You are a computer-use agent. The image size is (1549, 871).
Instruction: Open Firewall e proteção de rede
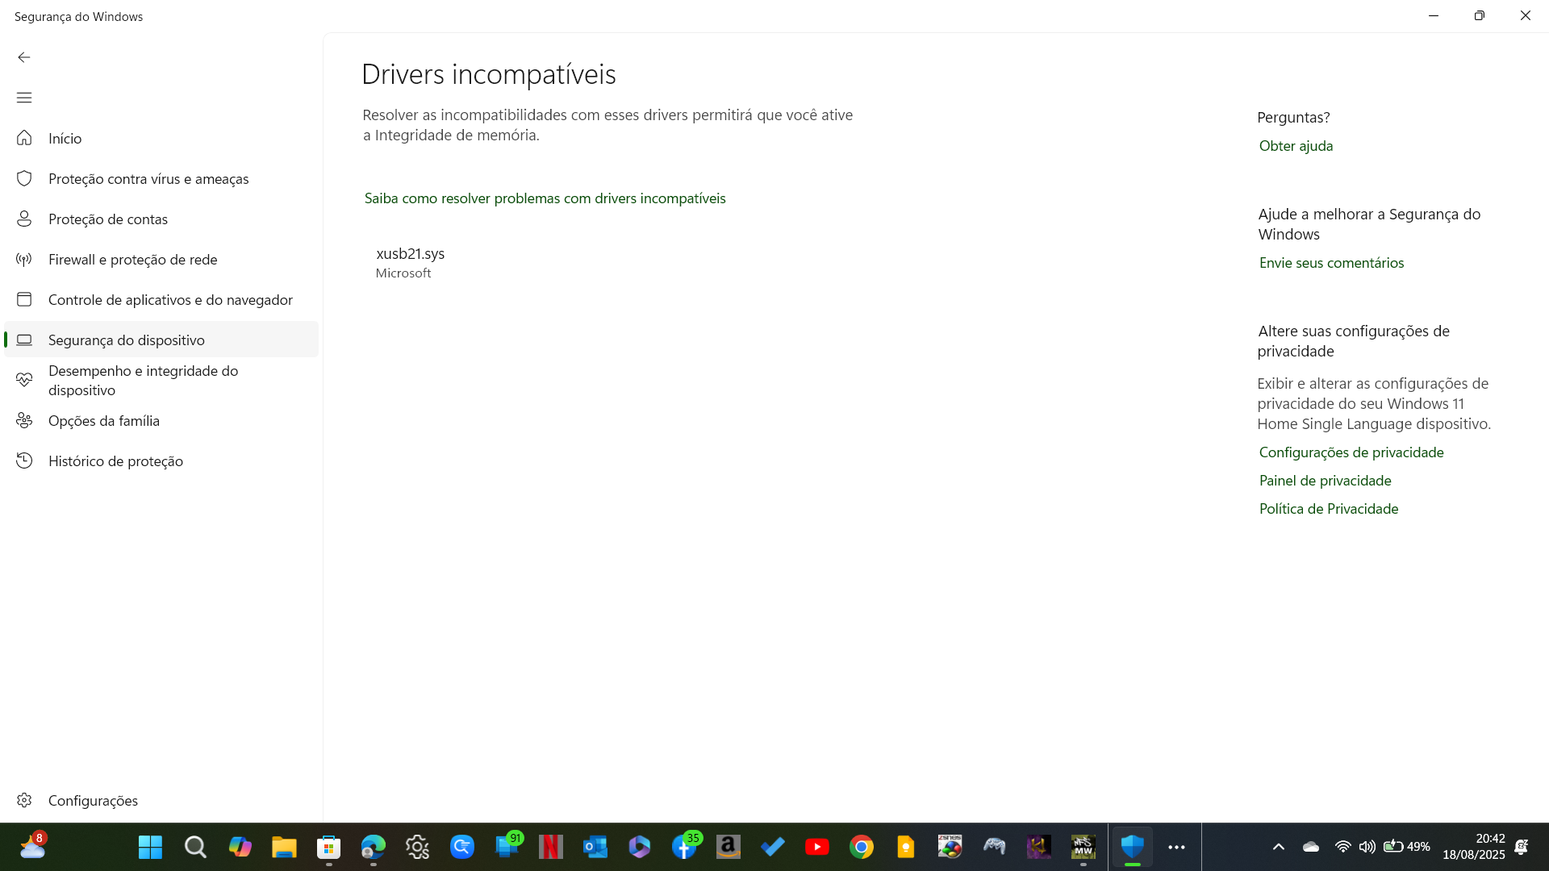coord(132,259)
